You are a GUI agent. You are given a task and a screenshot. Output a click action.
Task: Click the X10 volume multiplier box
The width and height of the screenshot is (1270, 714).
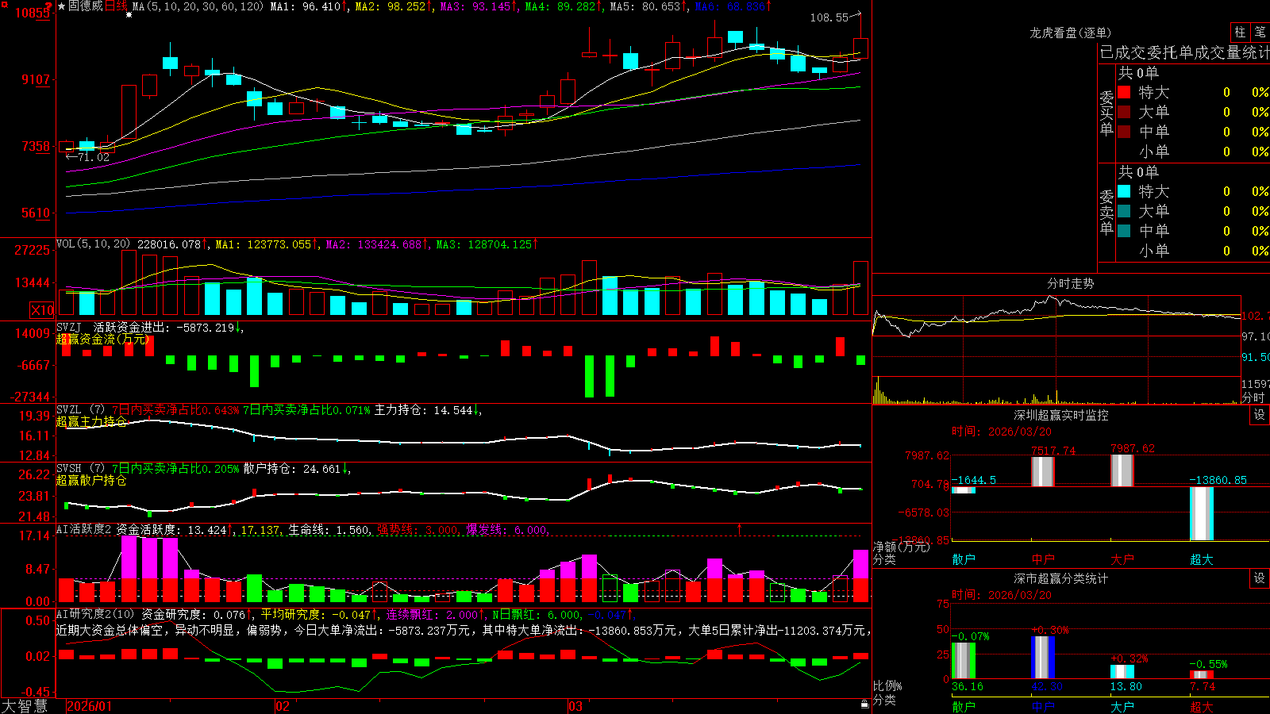pyautogui.click(x=42, y=310)
